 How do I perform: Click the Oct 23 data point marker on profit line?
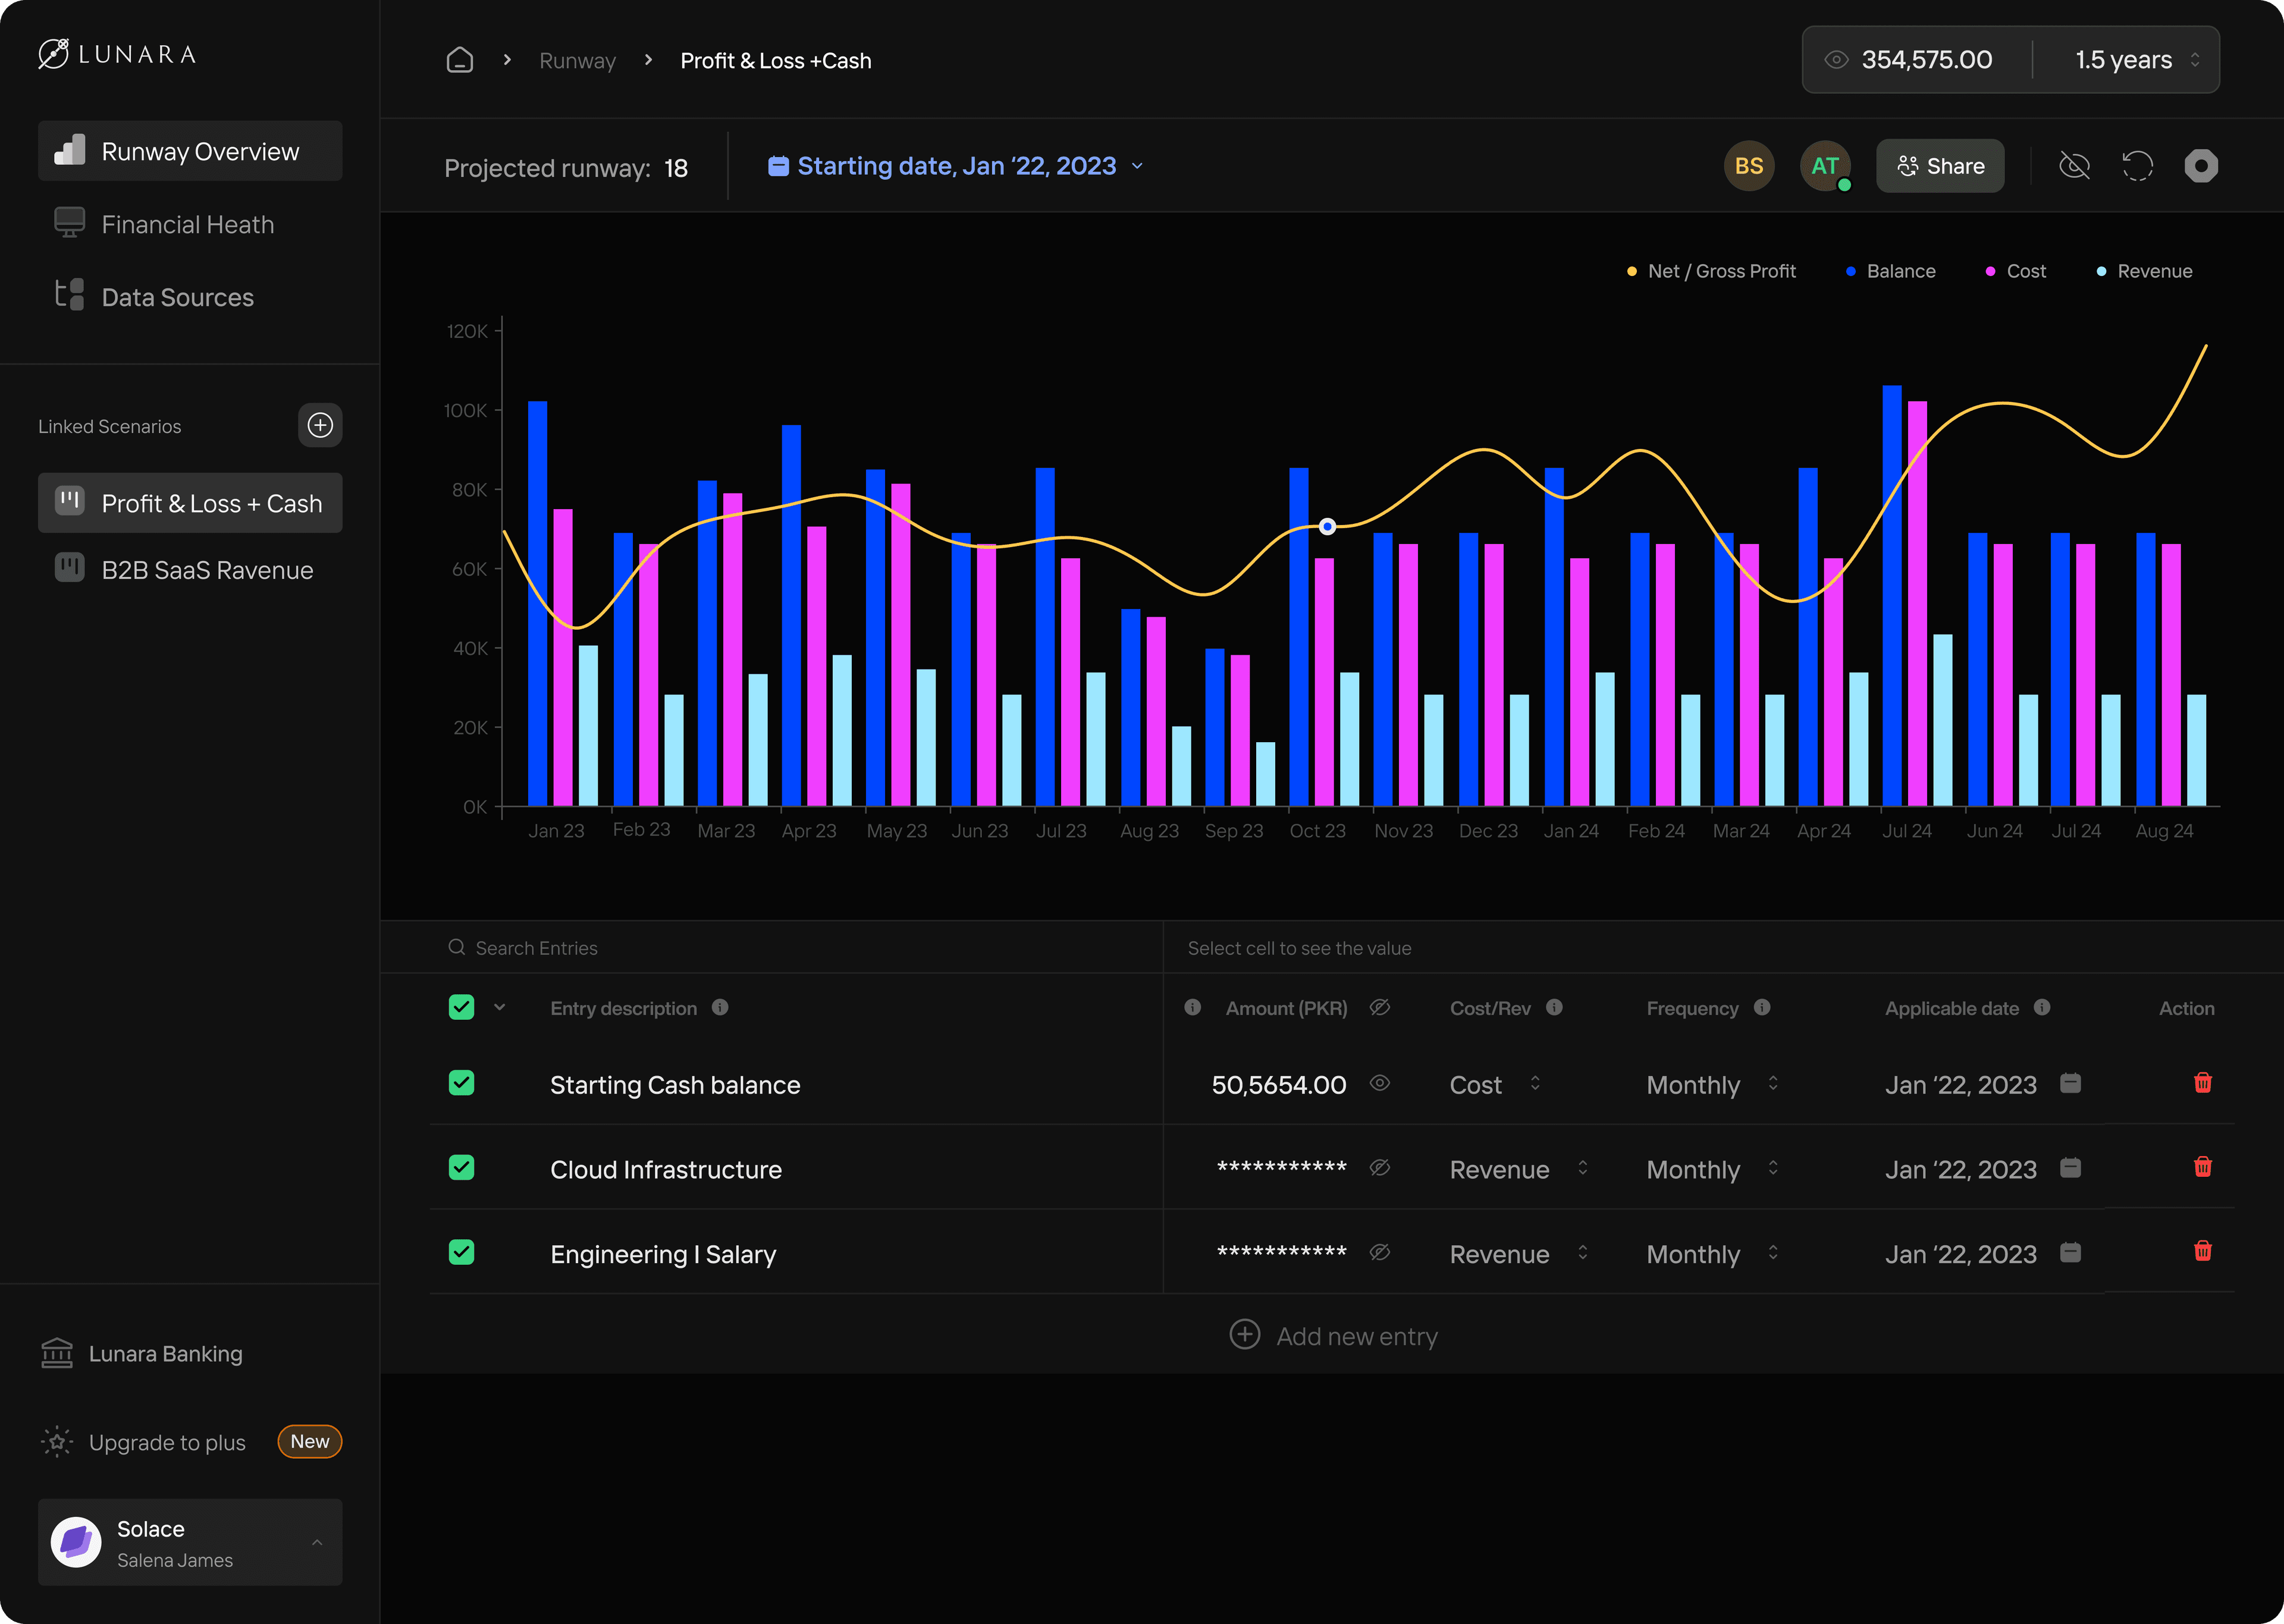(x=1327, y=527)
